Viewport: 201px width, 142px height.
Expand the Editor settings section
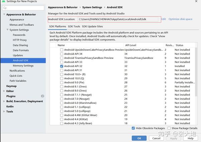[x=4, y=91]
